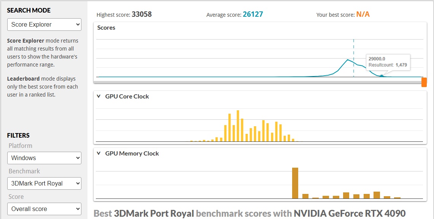Open the Benchmark 3DMark Port Royal dropdown
Screen dimensions: 434x219
coord(44,183)
